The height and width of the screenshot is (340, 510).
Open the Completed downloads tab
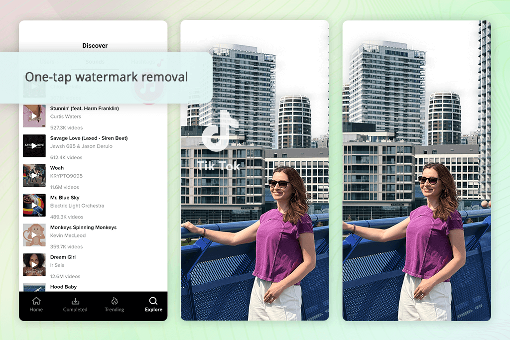click(75, 305)
